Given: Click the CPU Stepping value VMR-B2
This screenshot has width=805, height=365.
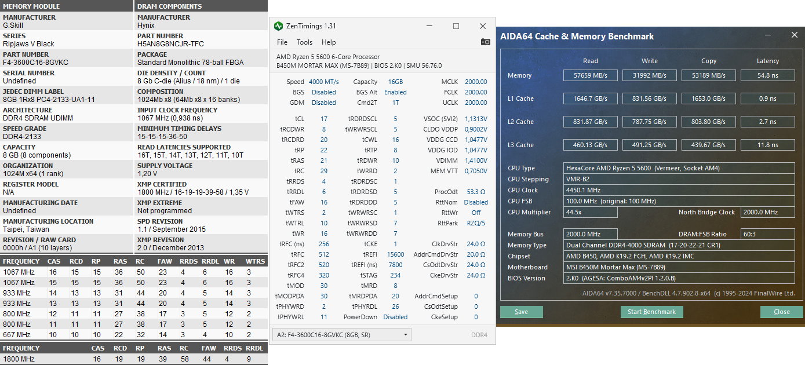Looking at the screenshot, I should pyautogui.click(x=679, y=179).
